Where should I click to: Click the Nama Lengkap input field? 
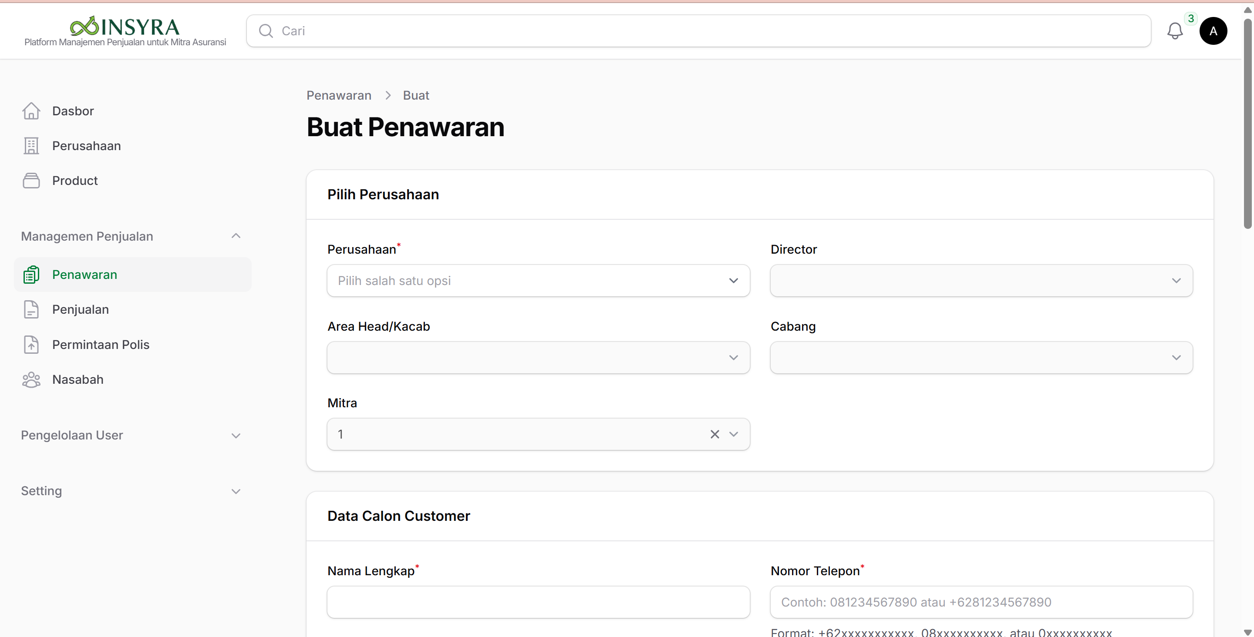[x=539, y=602]
